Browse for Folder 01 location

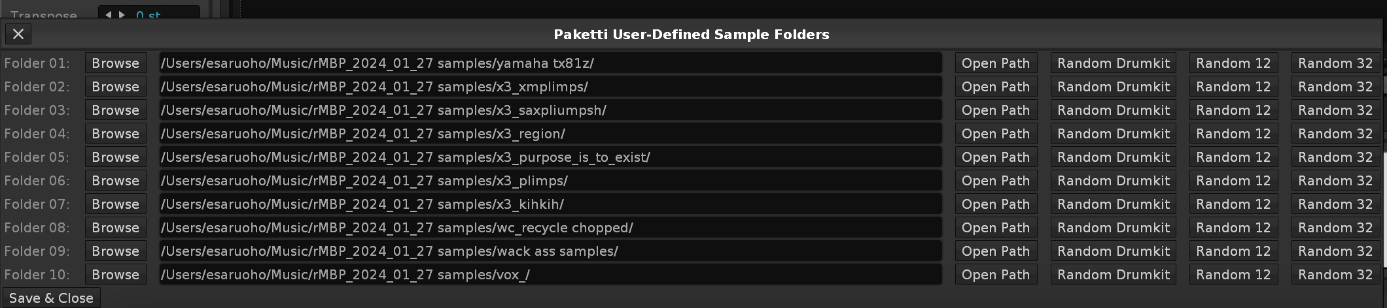[x=115, y=63]
